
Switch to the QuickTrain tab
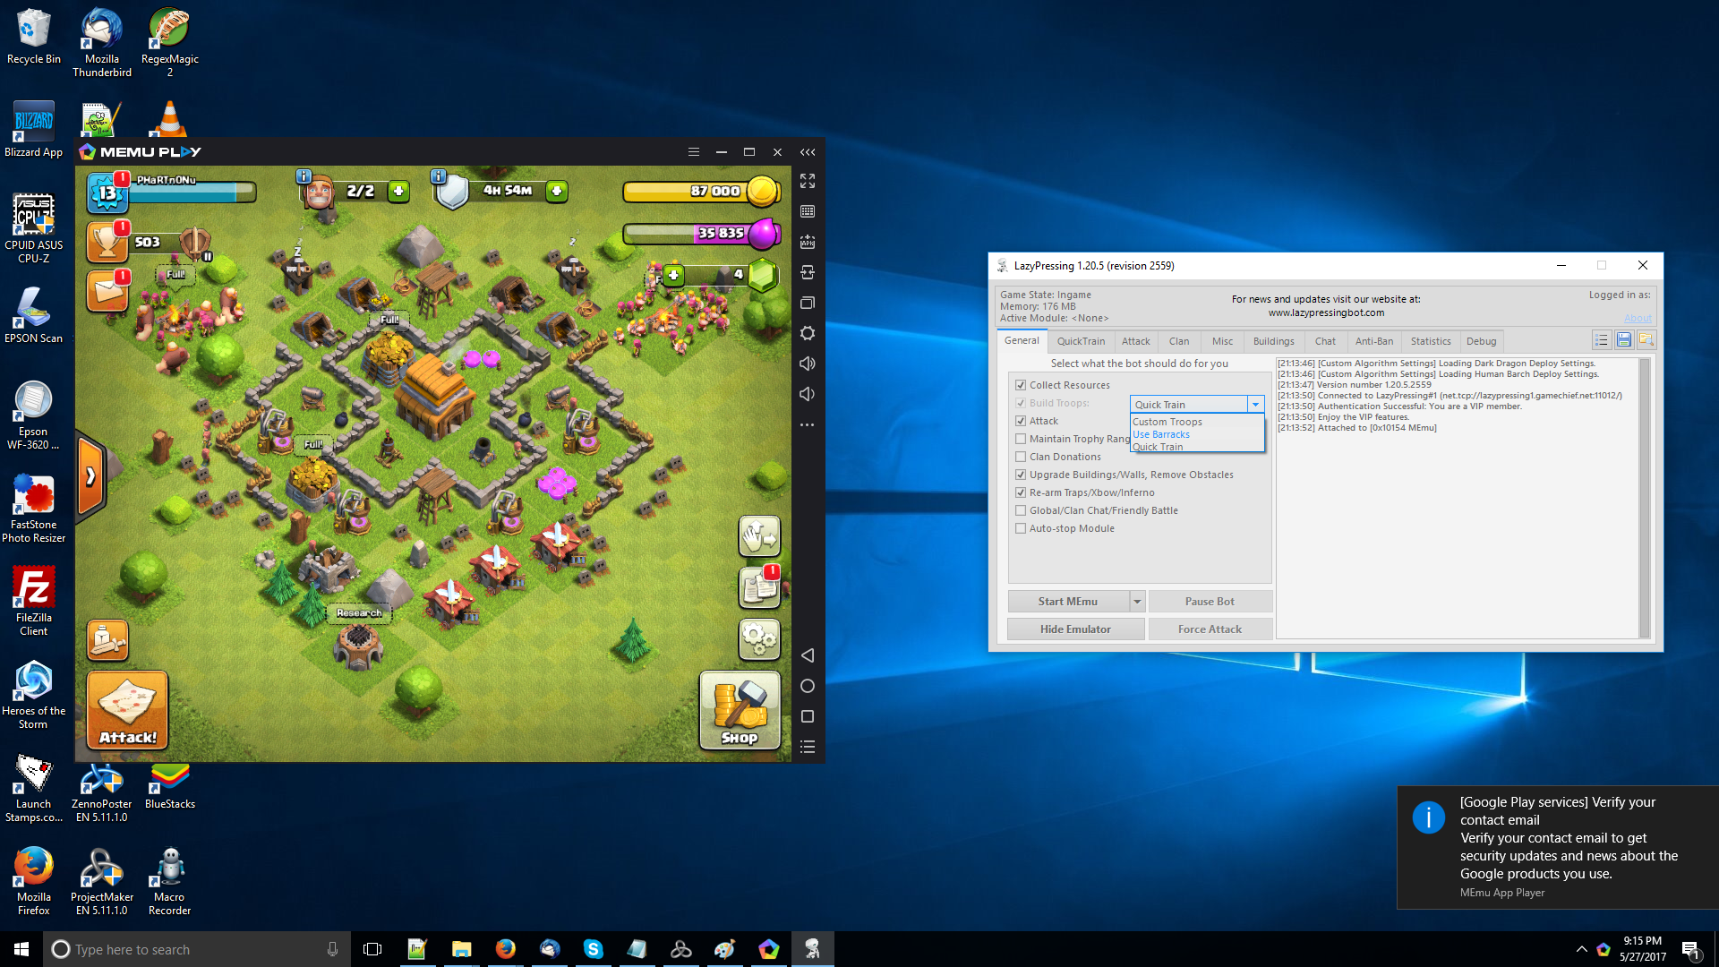coord(1081,341)
